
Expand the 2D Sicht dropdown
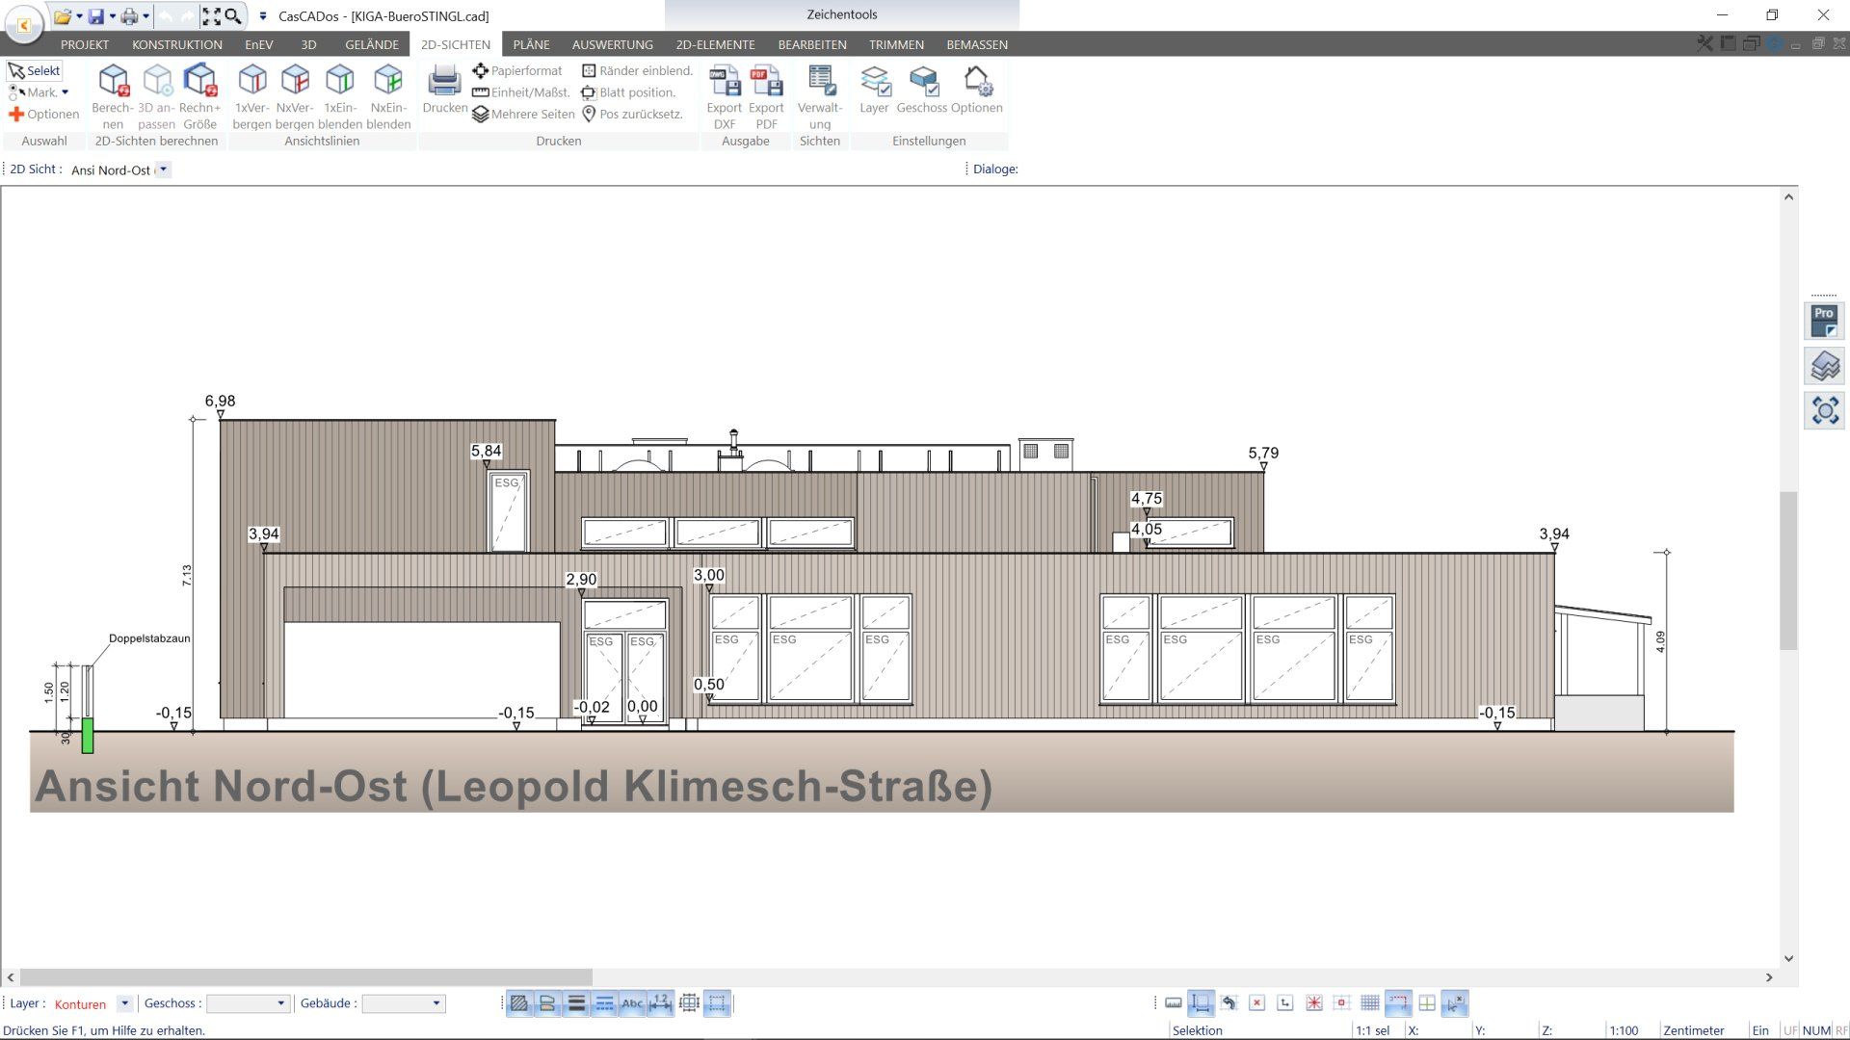point(164,169)
